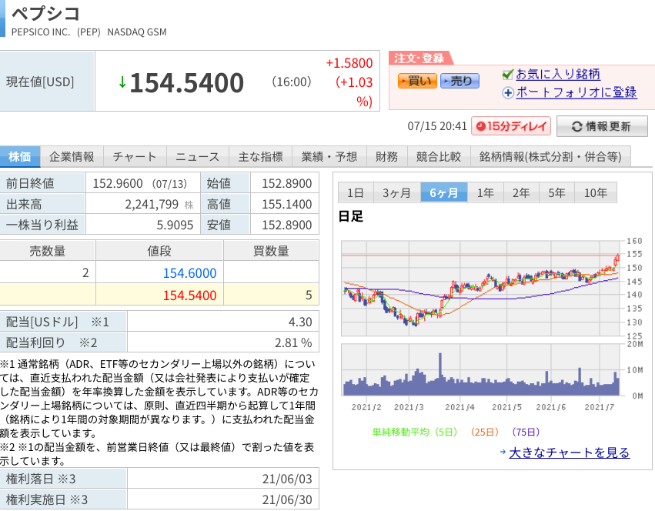Click the ask price 154.6000
This screenshot has height=511, width=655.
(189, 273)
